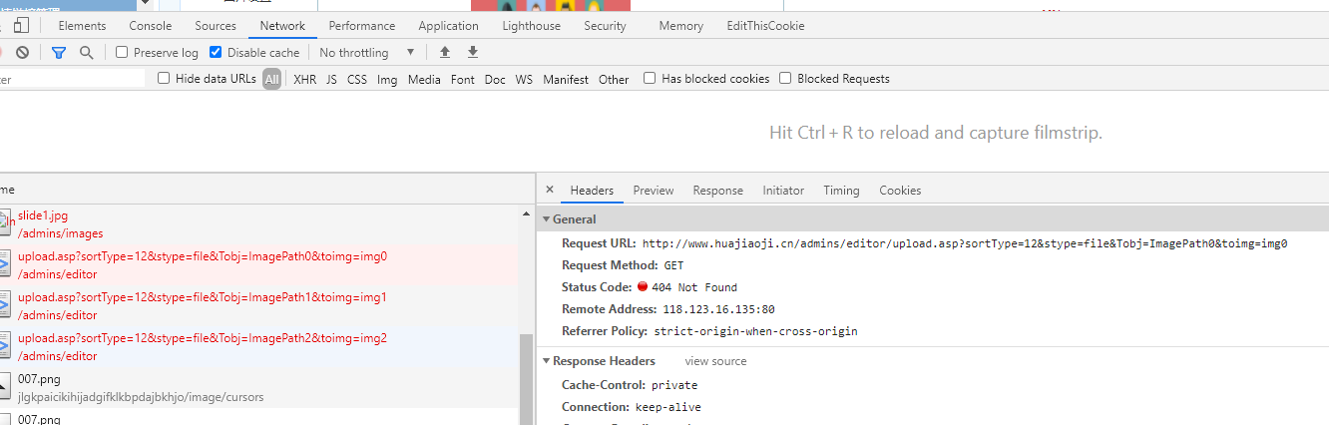
Task: Click view source link
Action: (x=715, y=361)
